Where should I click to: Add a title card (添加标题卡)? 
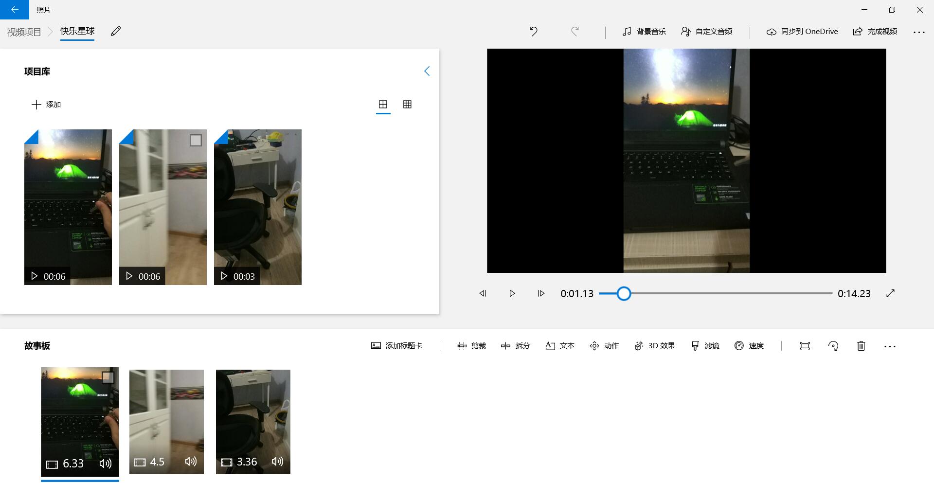pos(397,346)
